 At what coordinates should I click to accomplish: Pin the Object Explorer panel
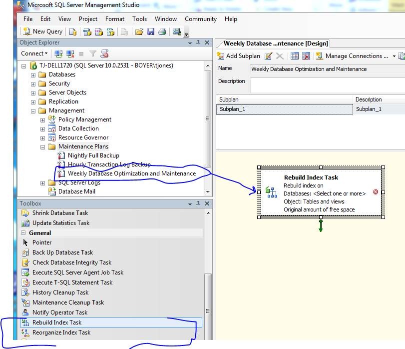(x=198, y=42)
